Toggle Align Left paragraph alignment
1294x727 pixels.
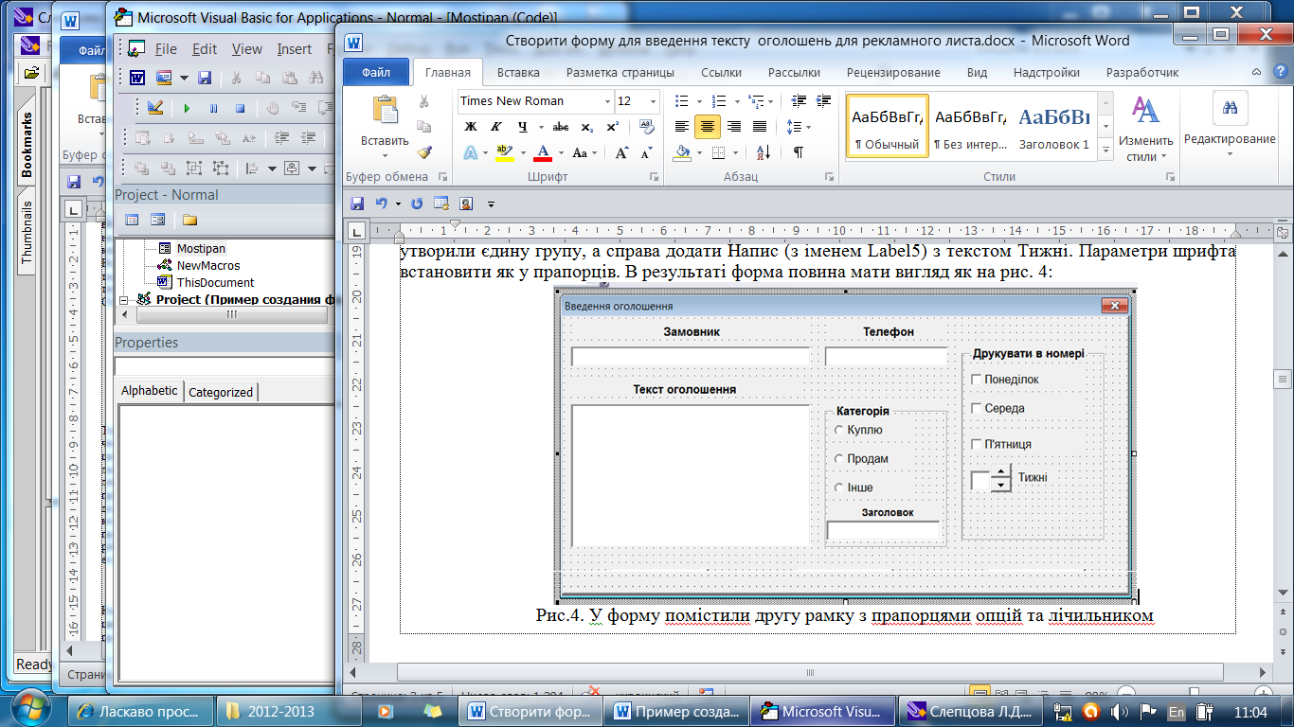682,127
